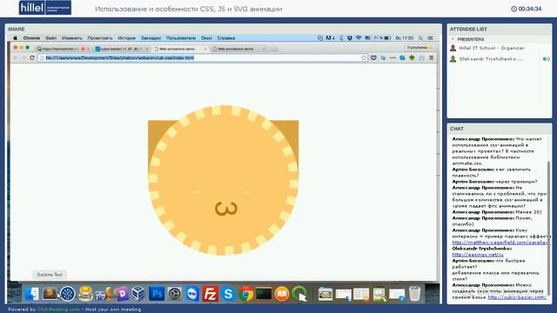The image size is (557, 313).
Task: Open the Пользователи menu
Action: click(181, 38)
